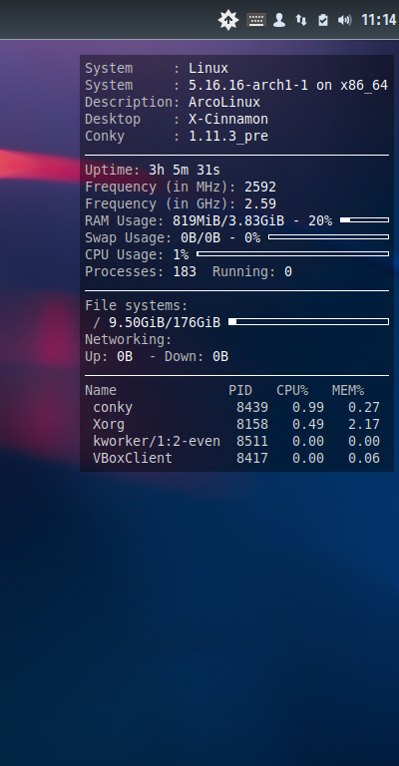Click the user account tray icon
This screenshot has width=399, height=766.
click(279, 20)
